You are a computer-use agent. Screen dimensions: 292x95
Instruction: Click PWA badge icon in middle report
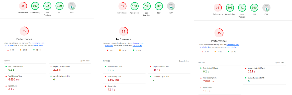click(x=171, y=6)
